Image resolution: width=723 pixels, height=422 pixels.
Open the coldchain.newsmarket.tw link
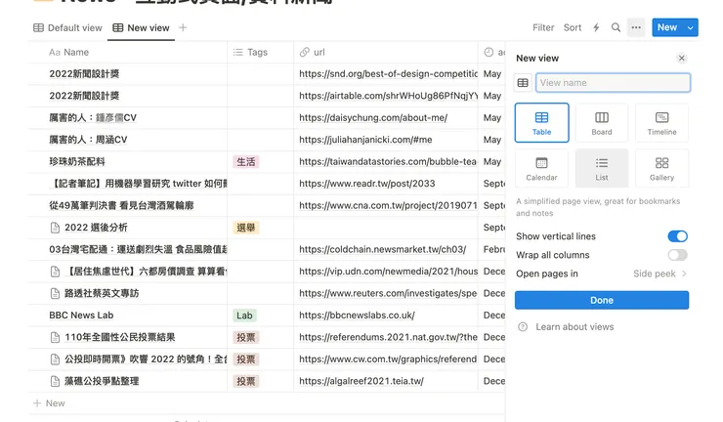coord(383,249)
